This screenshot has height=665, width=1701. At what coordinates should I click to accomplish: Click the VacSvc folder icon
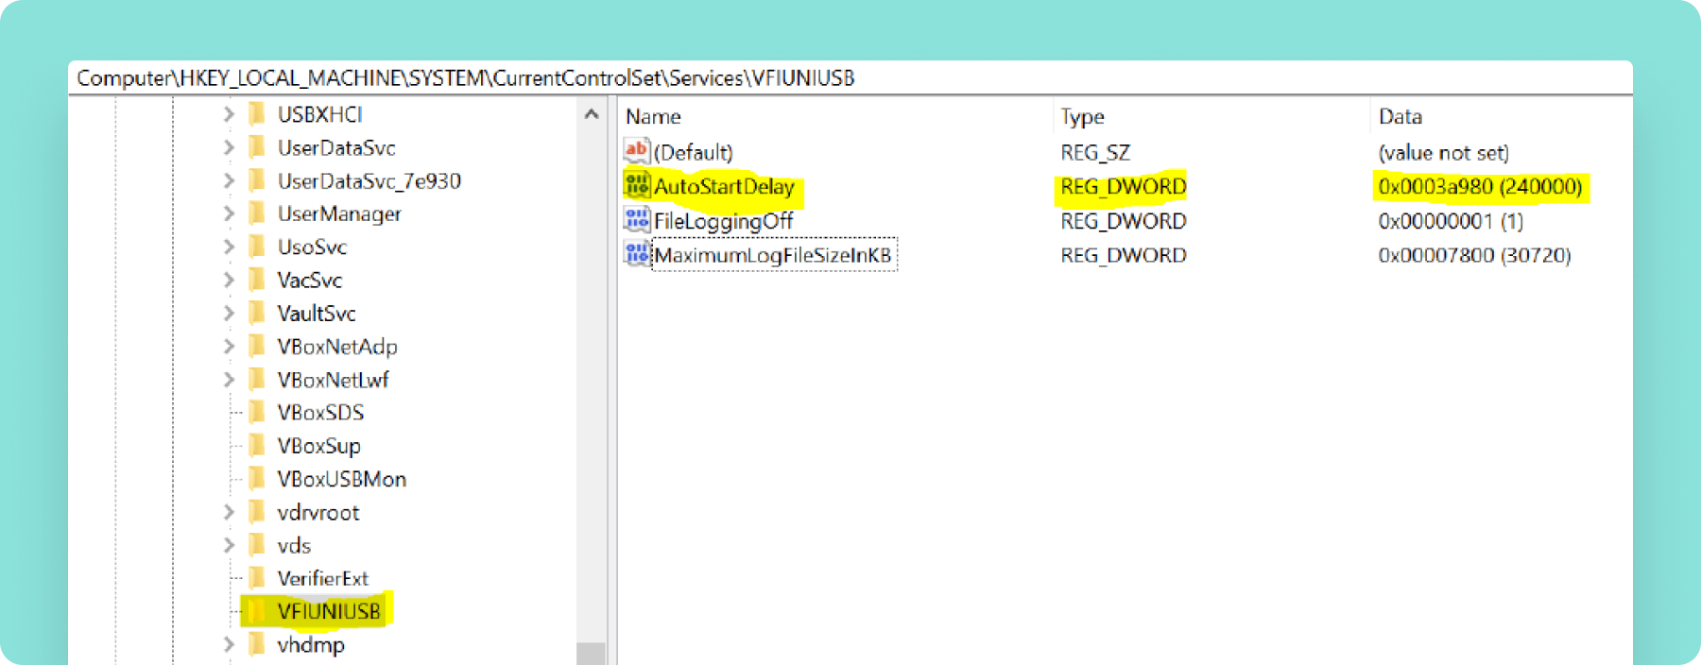256,280
